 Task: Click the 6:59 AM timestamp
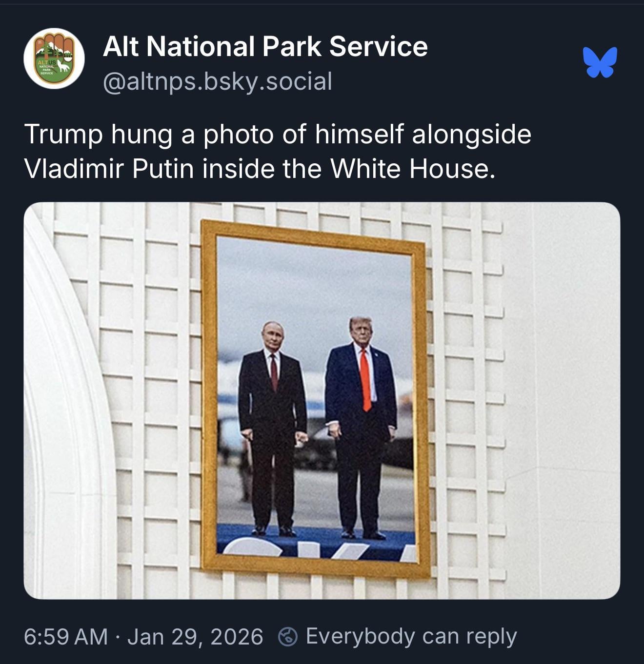[66, 637]
